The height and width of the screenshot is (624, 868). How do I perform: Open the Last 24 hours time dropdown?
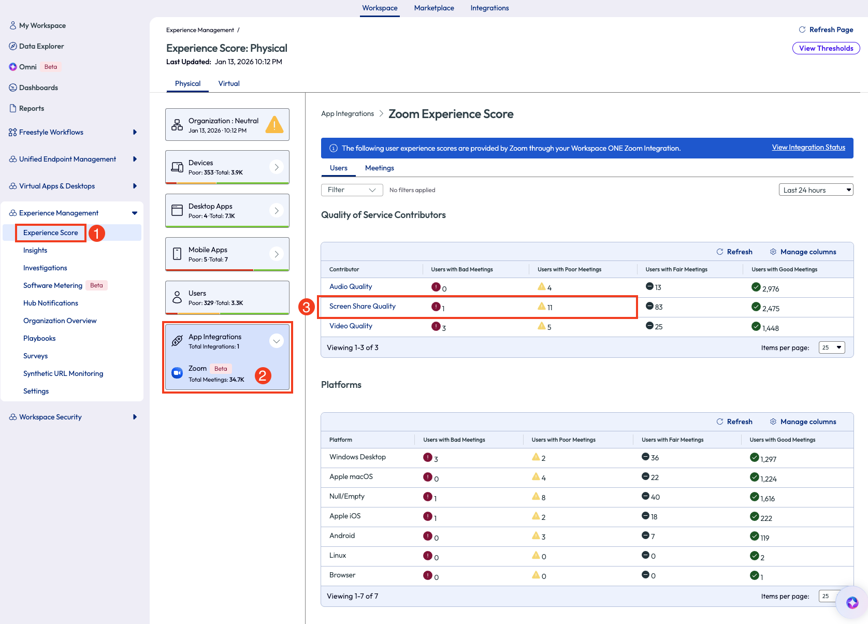(815, 190)
